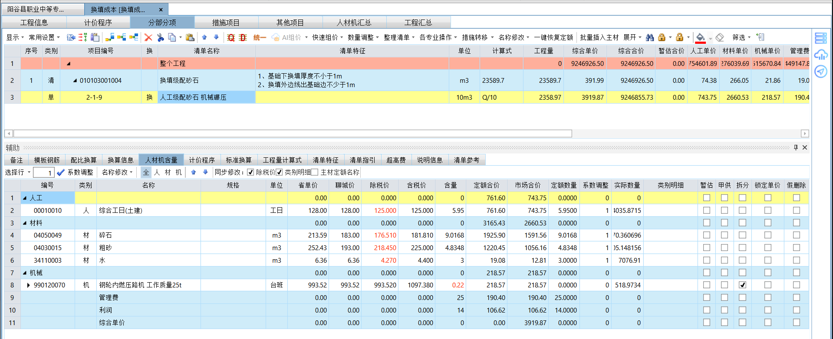Image resolution: width=833 pixels, height=339 pixels.
Task: Open the 标准换算 tab
Action: (239, 160)
